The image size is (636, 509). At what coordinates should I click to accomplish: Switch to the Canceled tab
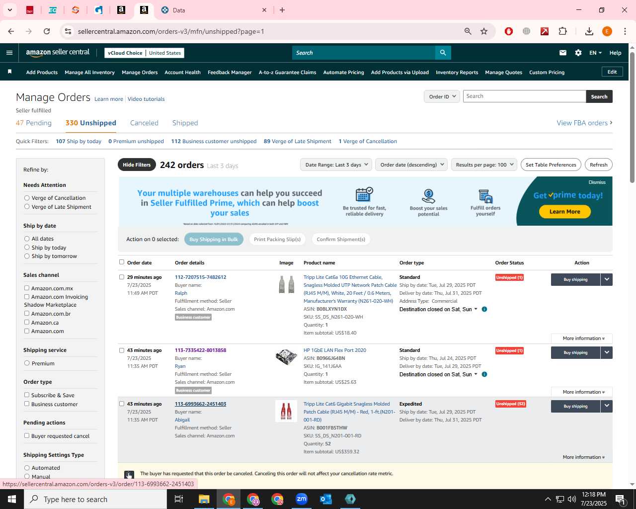pos(144,123)
